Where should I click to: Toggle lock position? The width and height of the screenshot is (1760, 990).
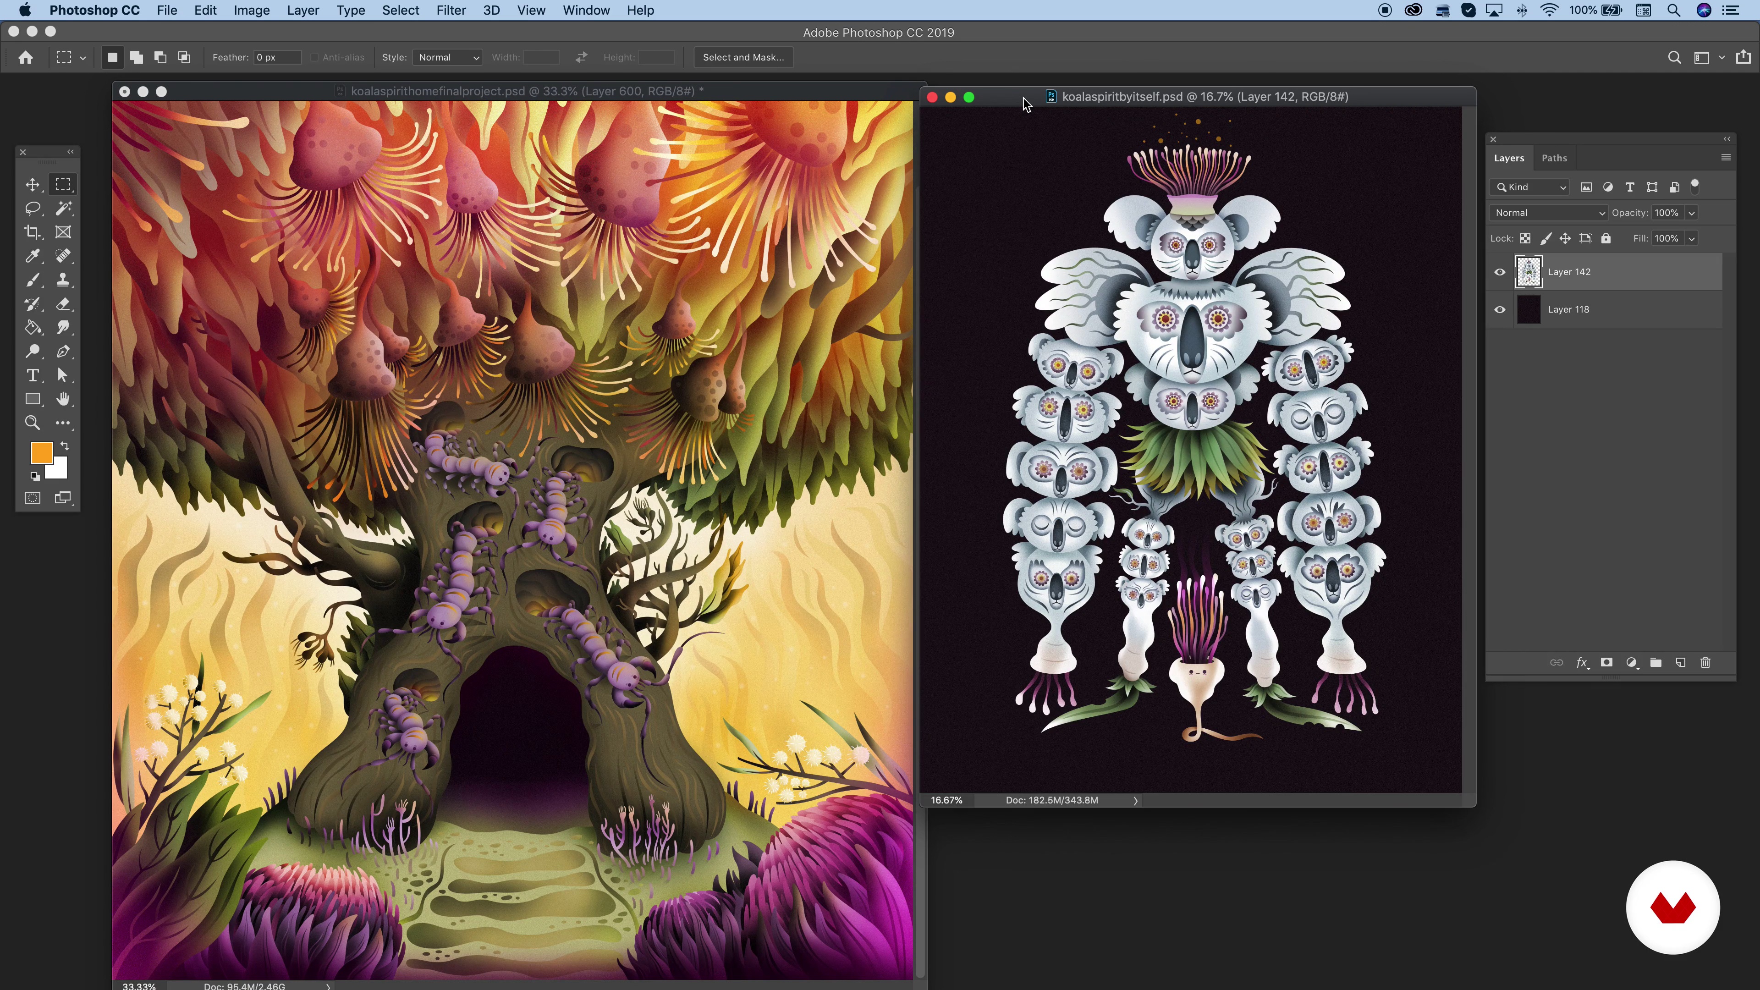click(x=1565, y=238)
